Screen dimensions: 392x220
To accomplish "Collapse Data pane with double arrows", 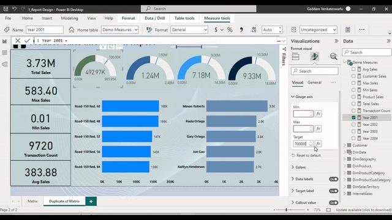I will [x=388, y=41].
